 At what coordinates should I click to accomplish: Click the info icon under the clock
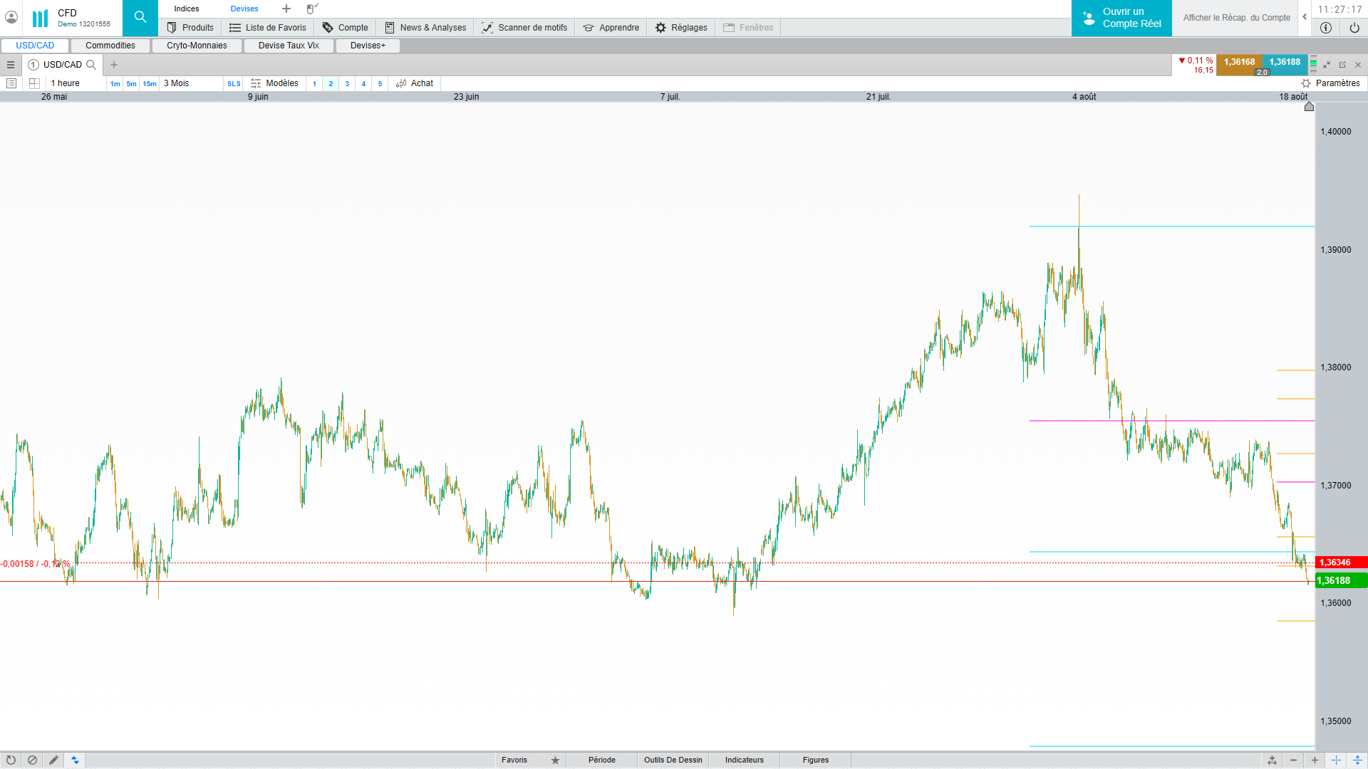[1326, 28]
